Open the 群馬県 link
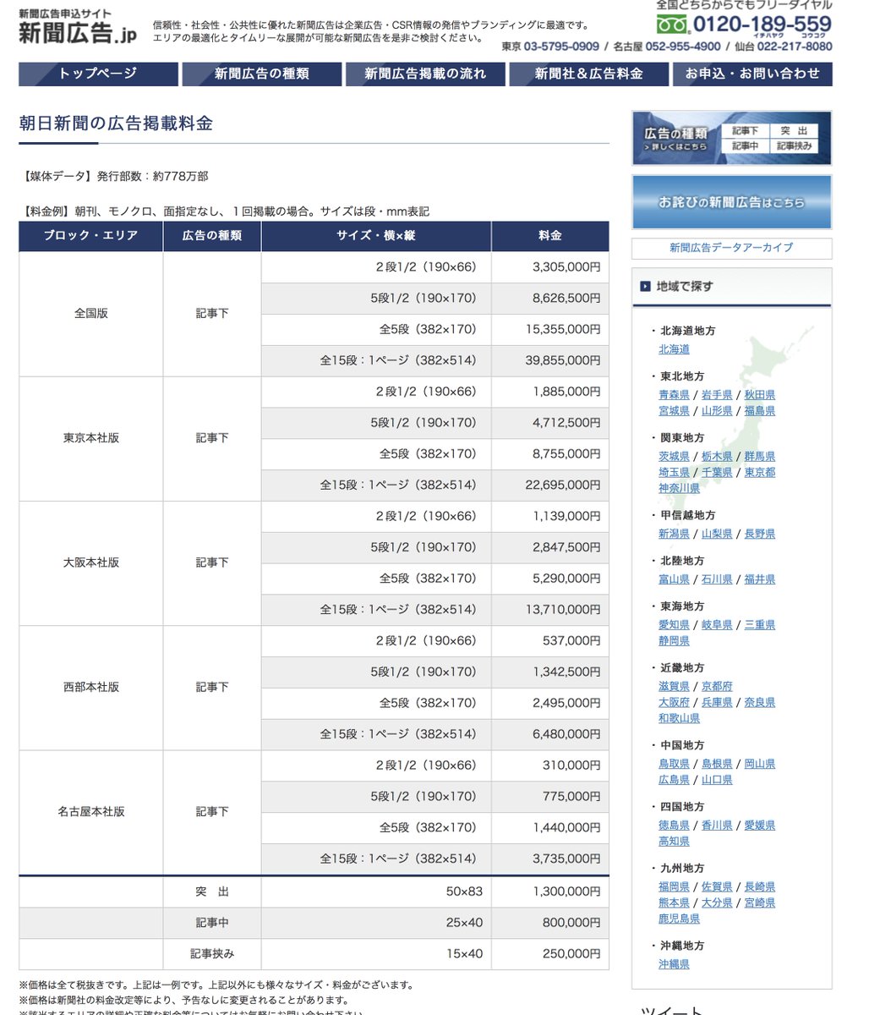The width and height of the screenshot is (880, 1015). (x=760, y=457)
